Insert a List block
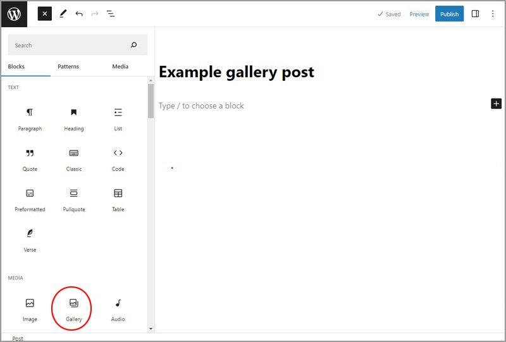The image size is (506, 342). (x=118, y=119)
